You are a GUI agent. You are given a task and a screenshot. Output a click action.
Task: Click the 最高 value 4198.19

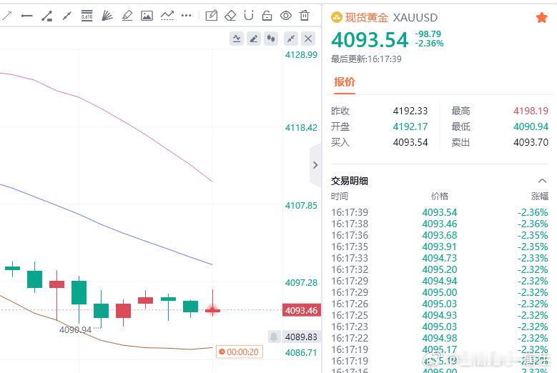tap(531, 111)
